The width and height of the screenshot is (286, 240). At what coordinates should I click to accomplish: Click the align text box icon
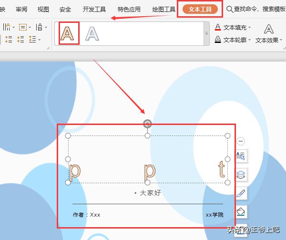23,27
